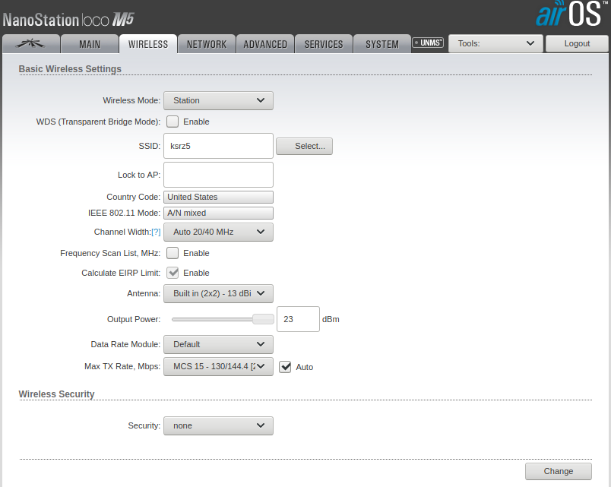Open the Ubiquiti logo tab

pos(30,44)
